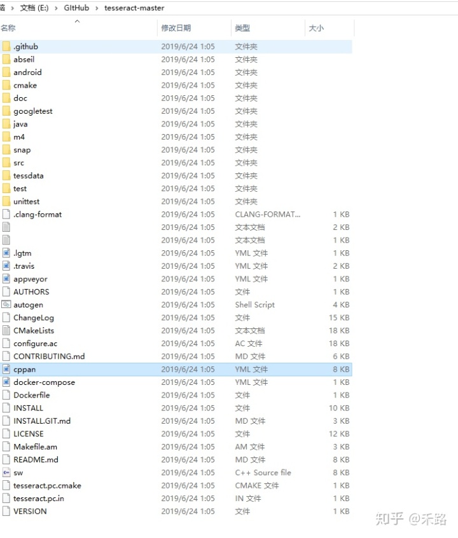Sort by the 修改日期 column header
Screen dimensions: 458x538
coord(176,28)
